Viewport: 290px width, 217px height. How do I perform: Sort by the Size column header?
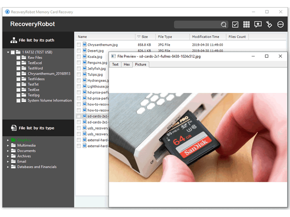[145, 37]
